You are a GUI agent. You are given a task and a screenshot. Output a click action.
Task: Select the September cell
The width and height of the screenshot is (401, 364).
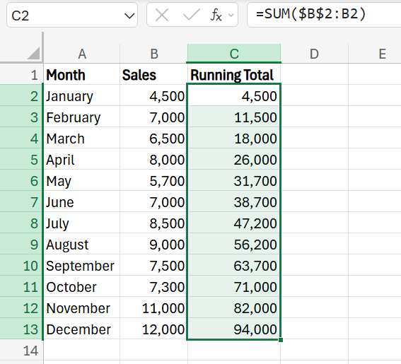(82, 266)
